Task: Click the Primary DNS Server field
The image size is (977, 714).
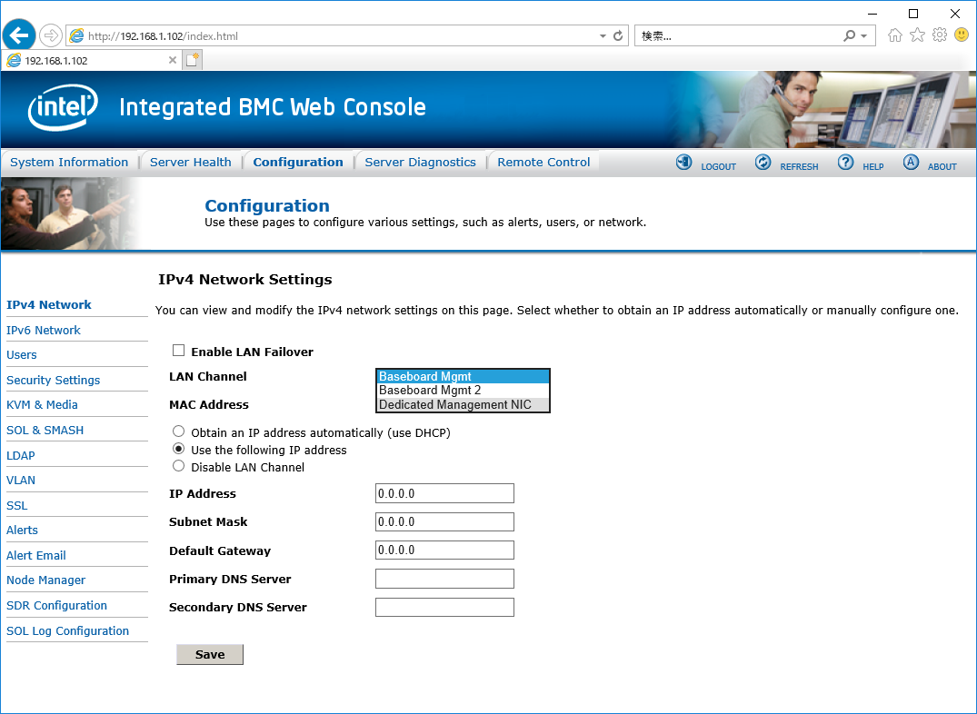Action: tap(445, 579)
